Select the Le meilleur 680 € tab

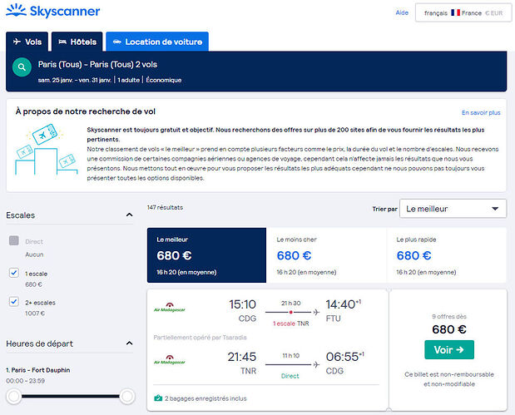[x=206, y=255]
